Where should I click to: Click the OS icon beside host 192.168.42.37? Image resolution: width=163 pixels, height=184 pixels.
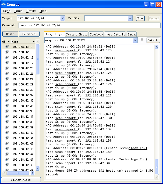coord(7,117)
